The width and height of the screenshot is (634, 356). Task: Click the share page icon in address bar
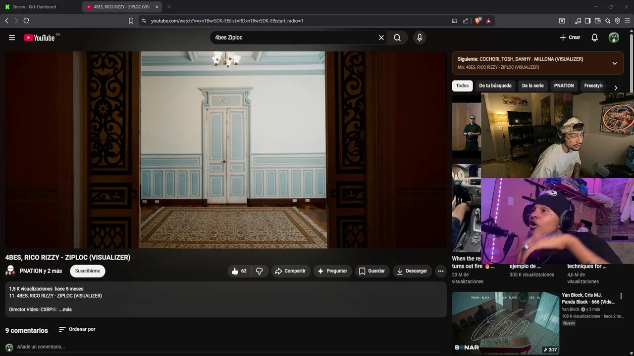466,21
